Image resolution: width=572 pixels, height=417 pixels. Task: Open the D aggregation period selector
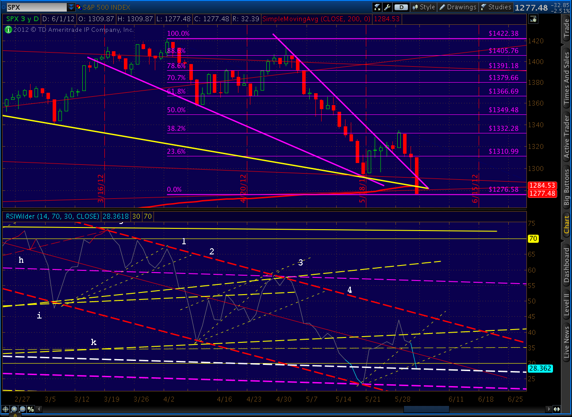tap(401, 7)
